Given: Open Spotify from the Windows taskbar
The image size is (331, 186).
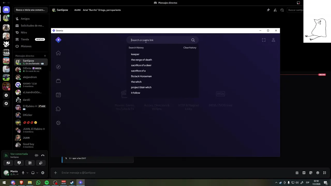Looking at the screenshot, I should (x=47, y=183).
